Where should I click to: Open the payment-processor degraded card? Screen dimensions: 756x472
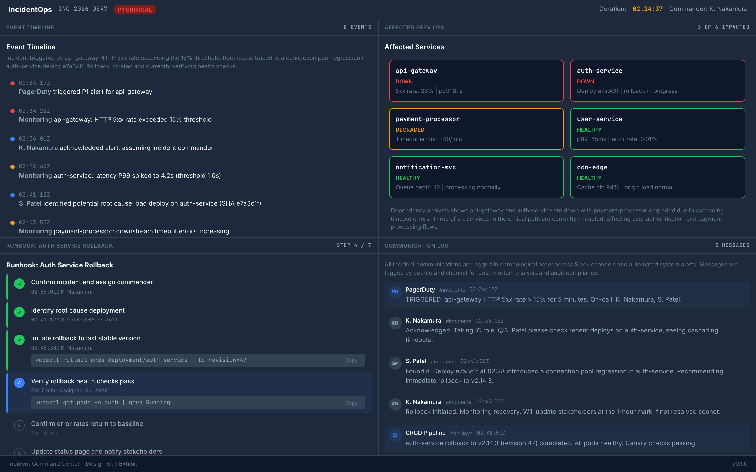pyautogui.click(x=476, y=129)
